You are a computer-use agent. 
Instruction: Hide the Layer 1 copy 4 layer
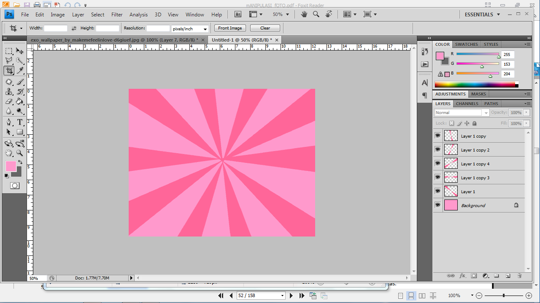437,163
